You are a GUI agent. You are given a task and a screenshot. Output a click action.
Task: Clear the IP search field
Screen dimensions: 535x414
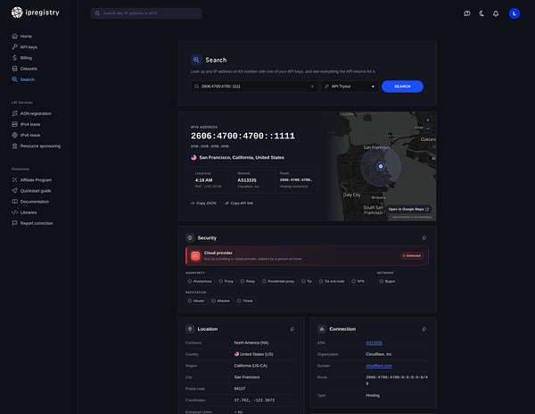coord(312,87)
